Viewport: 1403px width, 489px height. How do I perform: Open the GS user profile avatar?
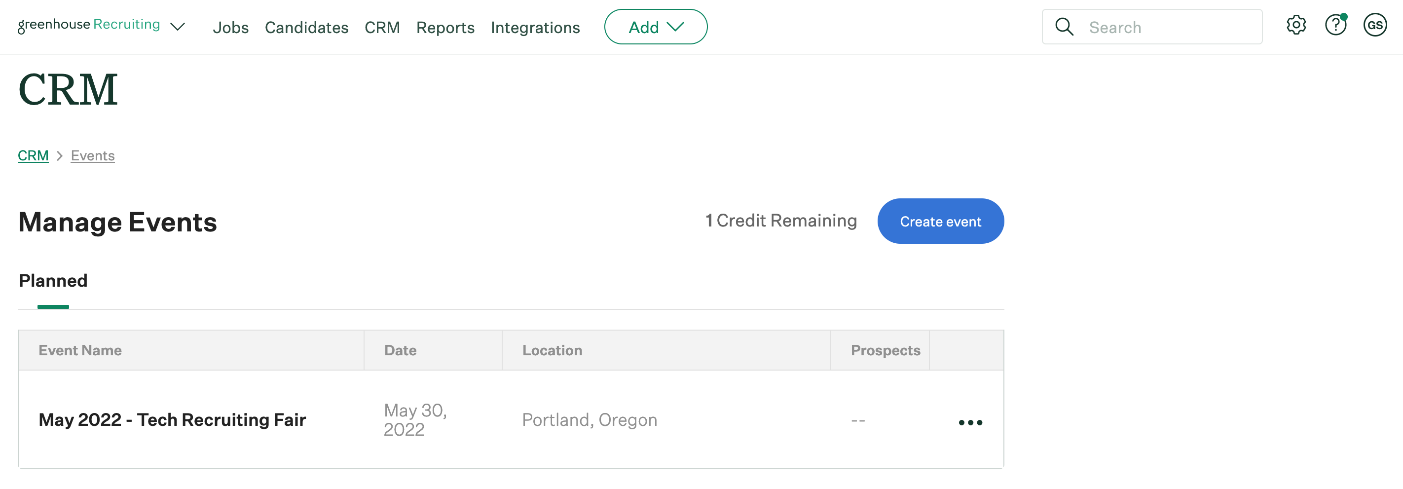tap(1374, 26)
